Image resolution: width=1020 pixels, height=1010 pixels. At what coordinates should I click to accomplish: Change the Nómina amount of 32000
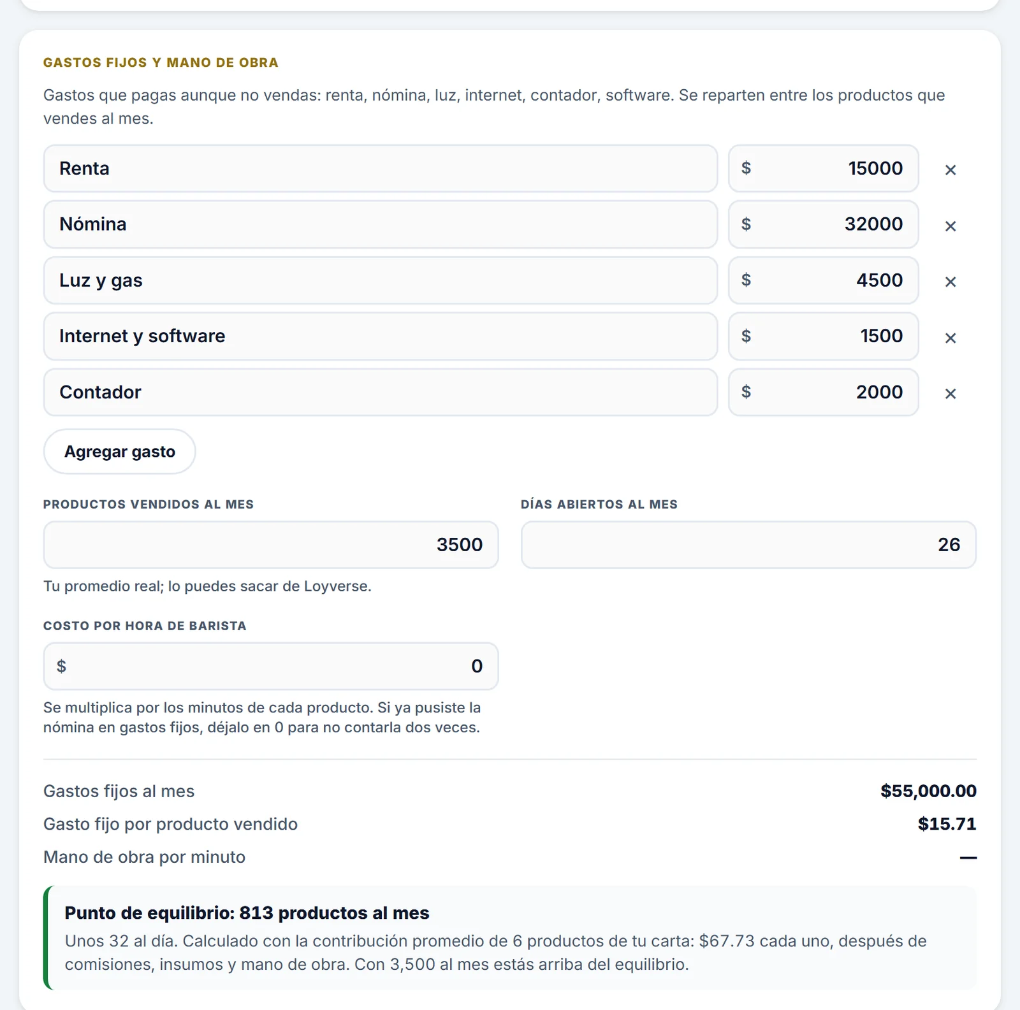point(824,224)
